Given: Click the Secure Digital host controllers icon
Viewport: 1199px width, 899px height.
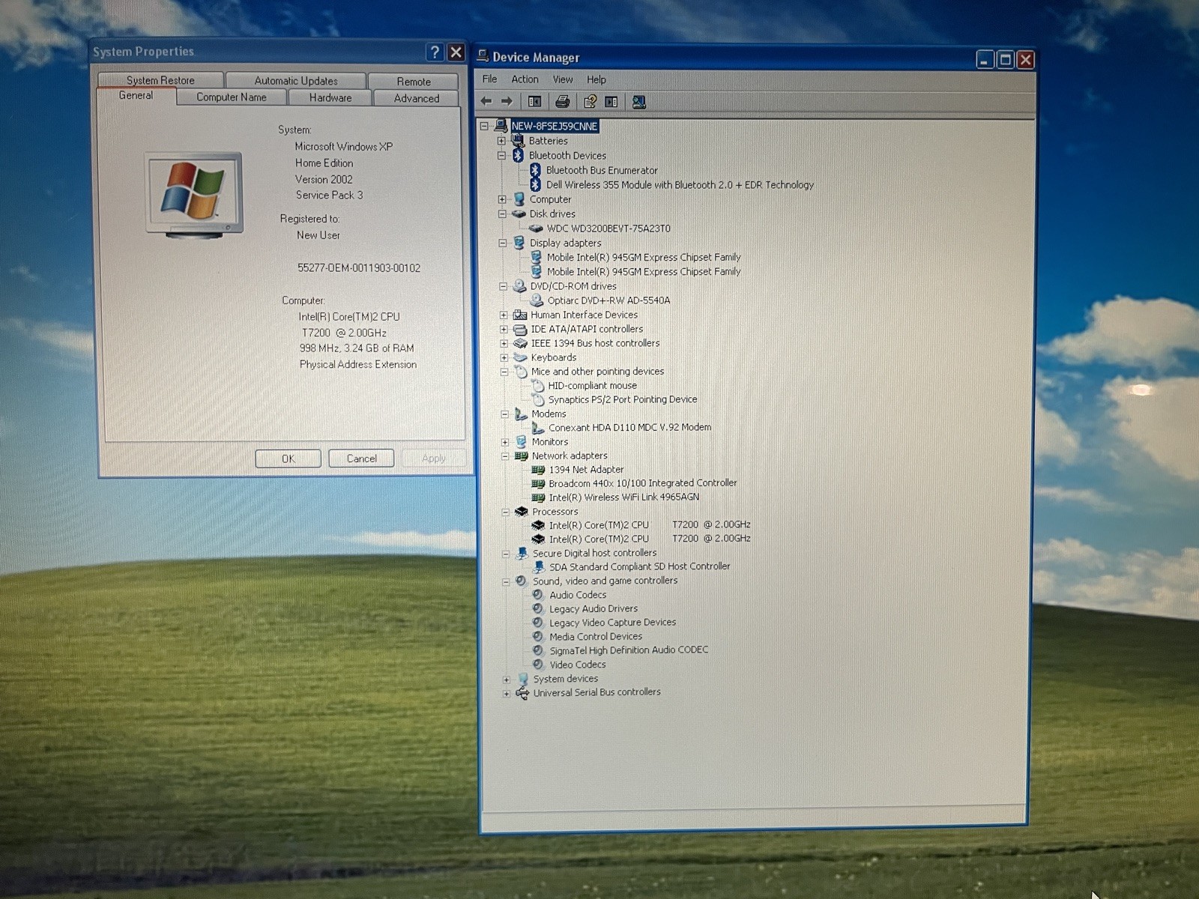Looking at the screenshot, I should (x=522, y=553).
